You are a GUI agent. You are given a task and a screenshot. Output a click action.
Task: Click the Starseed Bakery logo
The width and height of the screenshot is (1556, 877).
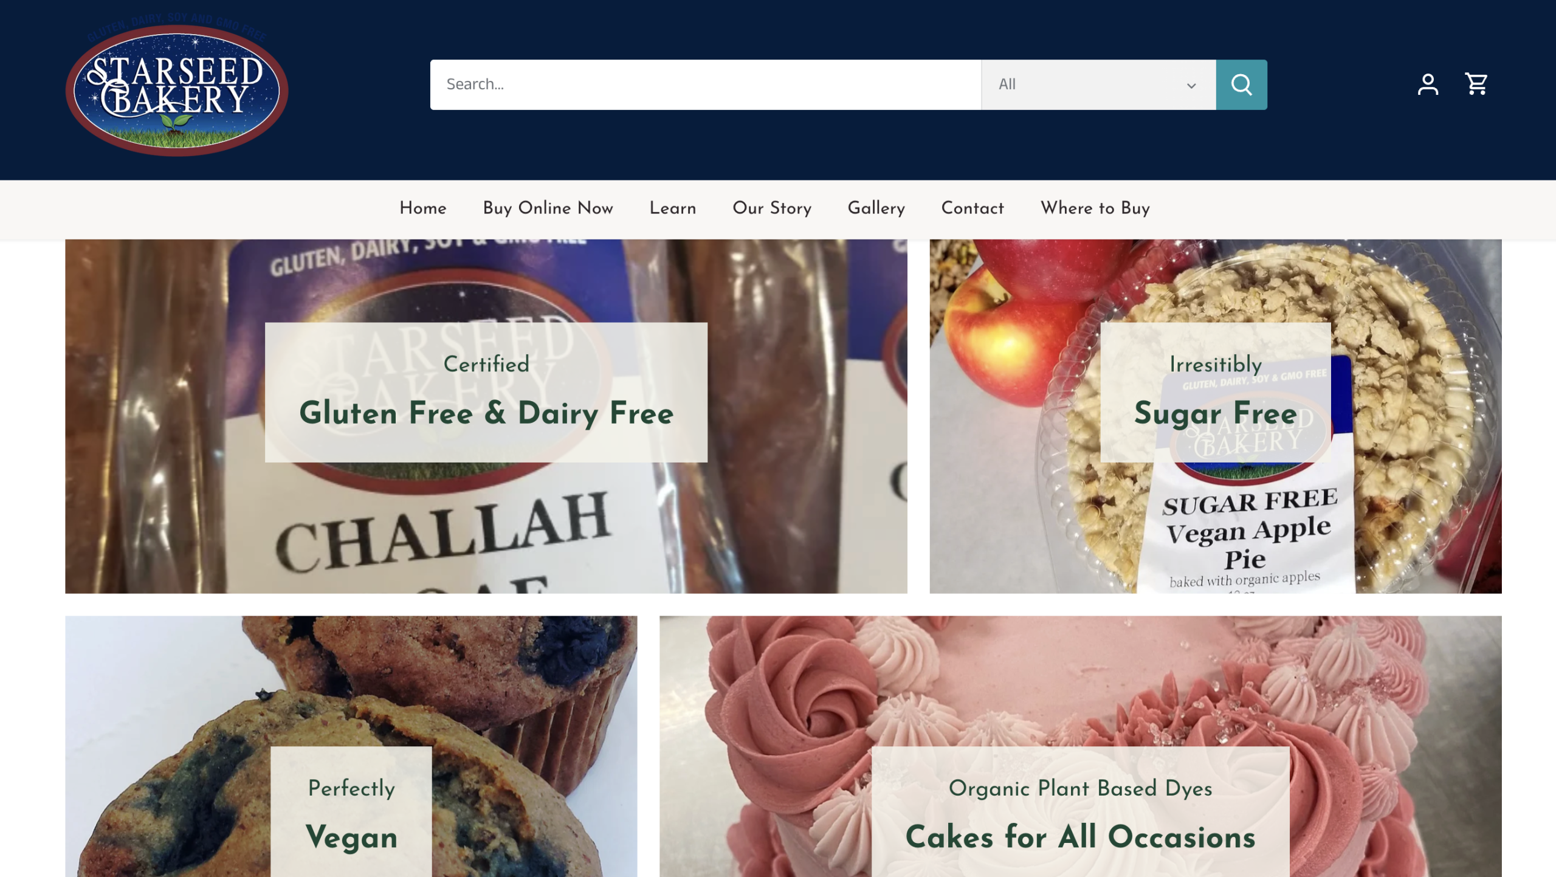pos(177,85)
